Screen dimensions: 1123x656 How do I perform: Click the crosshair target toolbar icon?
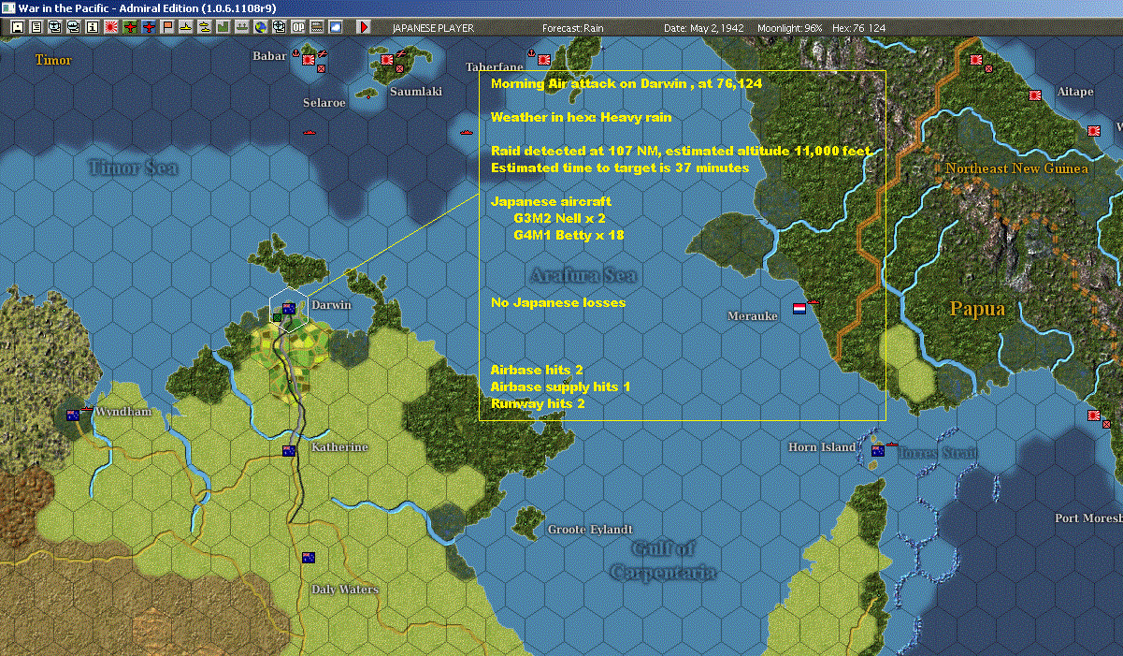point(279,27)
